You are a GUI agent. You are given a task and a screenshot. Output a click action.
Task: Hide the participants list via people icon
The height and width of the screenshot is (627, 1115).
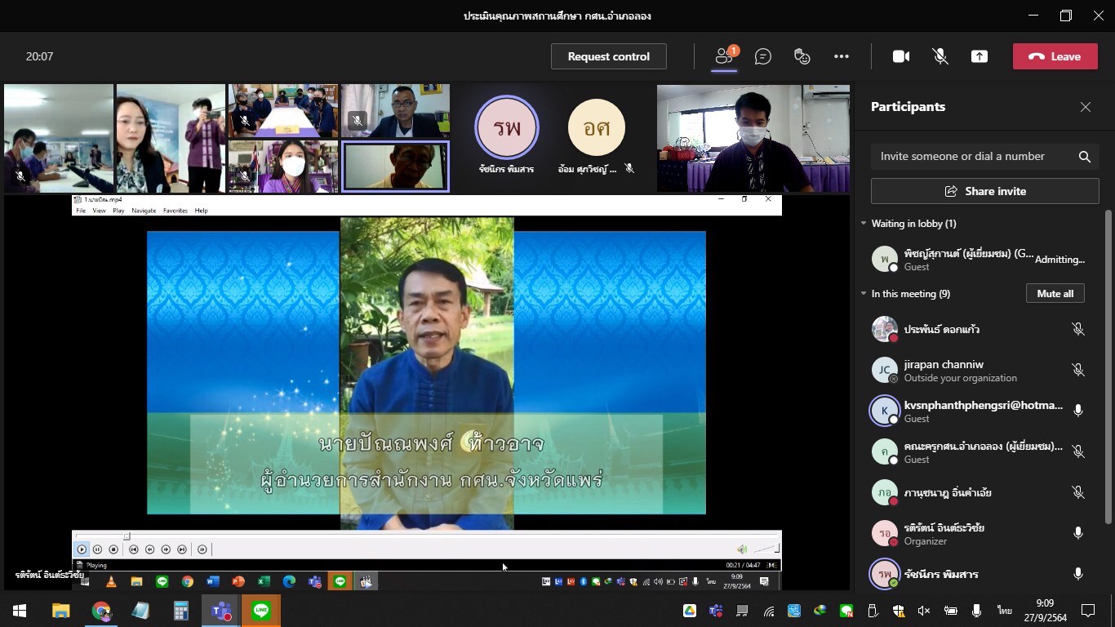tap(724, 56)
